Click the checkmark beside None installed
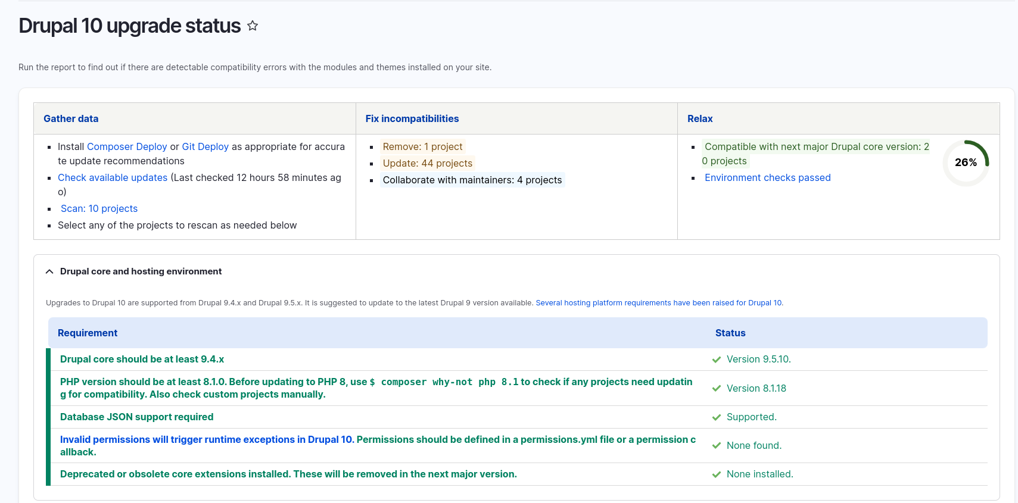Screen dimensions: 1018x503 click(x=717, y=474)
